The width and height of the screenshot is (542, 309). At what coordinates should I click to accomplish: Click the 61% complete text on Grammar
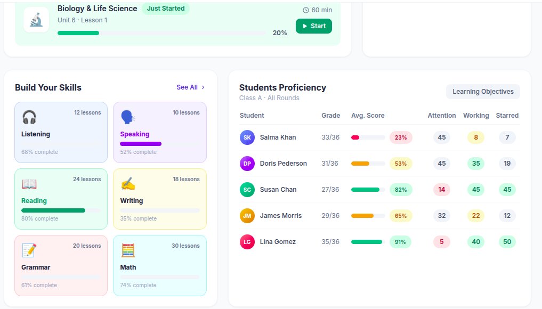[39, 285]
